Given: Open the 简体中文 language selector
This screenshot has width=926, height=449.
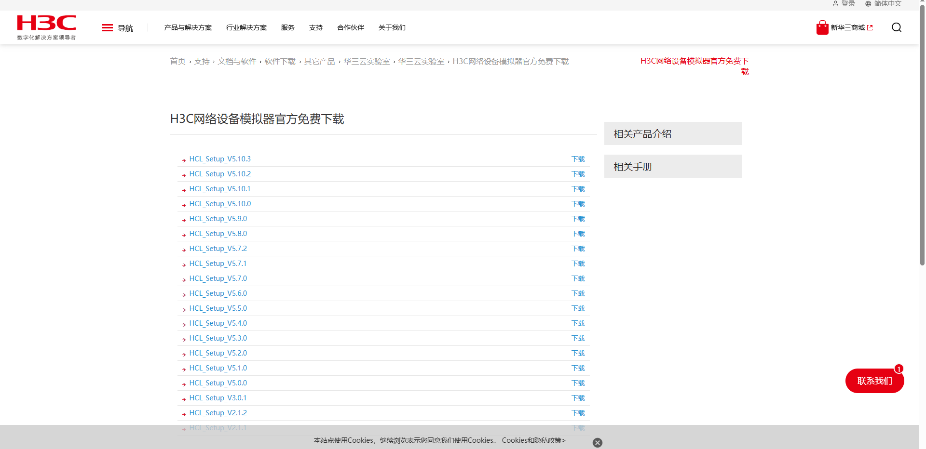Looking at the screenshot, I should coord(887,4).
